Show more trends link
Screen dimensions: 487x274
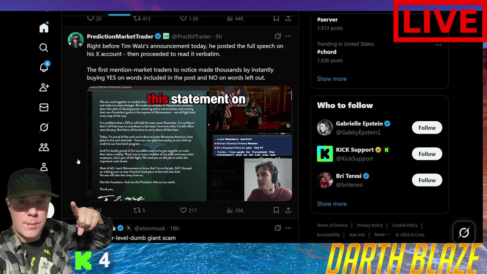pos(332,79)
